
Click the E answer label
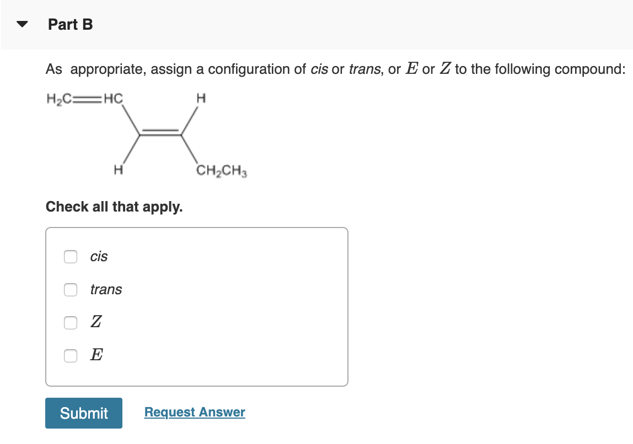click(96, 355)
